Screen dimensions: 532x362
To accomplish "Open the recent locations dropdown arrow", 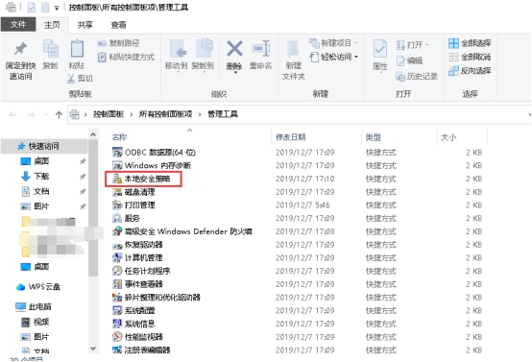I will coord(46,114).
